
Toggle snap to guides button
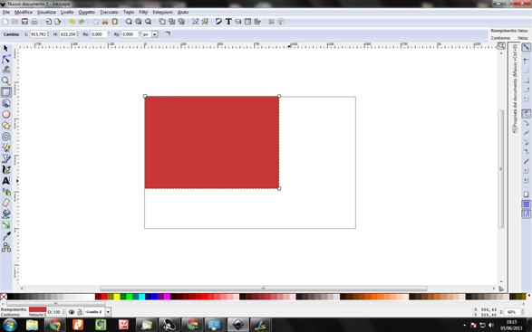(526, 214)
